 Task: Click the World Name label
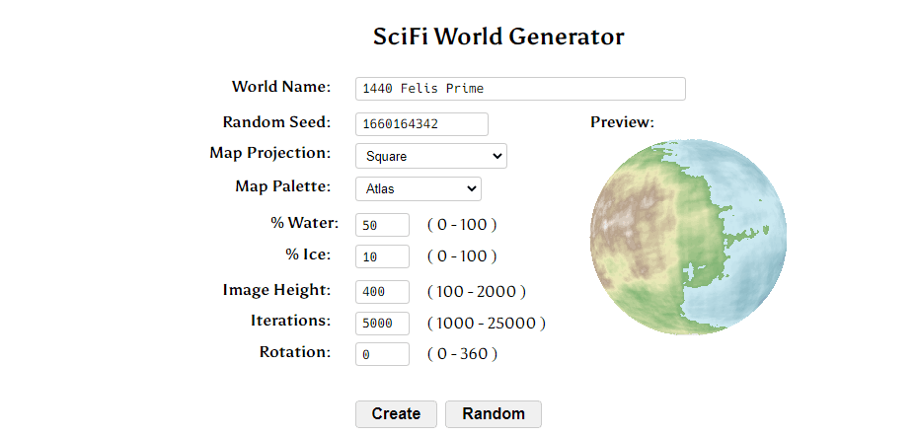point(281,87)
